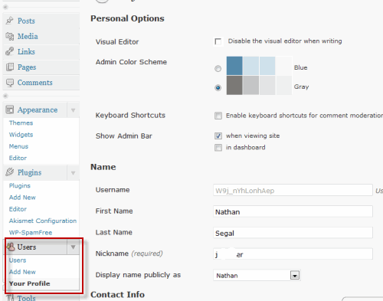This screenshot has height=301, width=383.
Task: Select Your Profile in Users submenu
Action: (x=30, y=283)
